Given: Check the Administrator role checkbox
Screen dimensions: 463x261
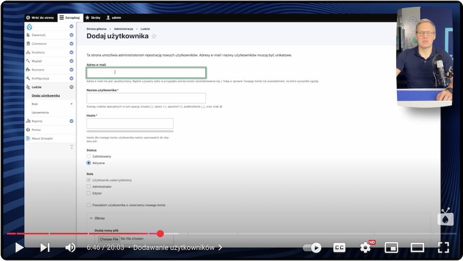Looking at the screenshot, I should pyautogui.click(x=89, y=186).
